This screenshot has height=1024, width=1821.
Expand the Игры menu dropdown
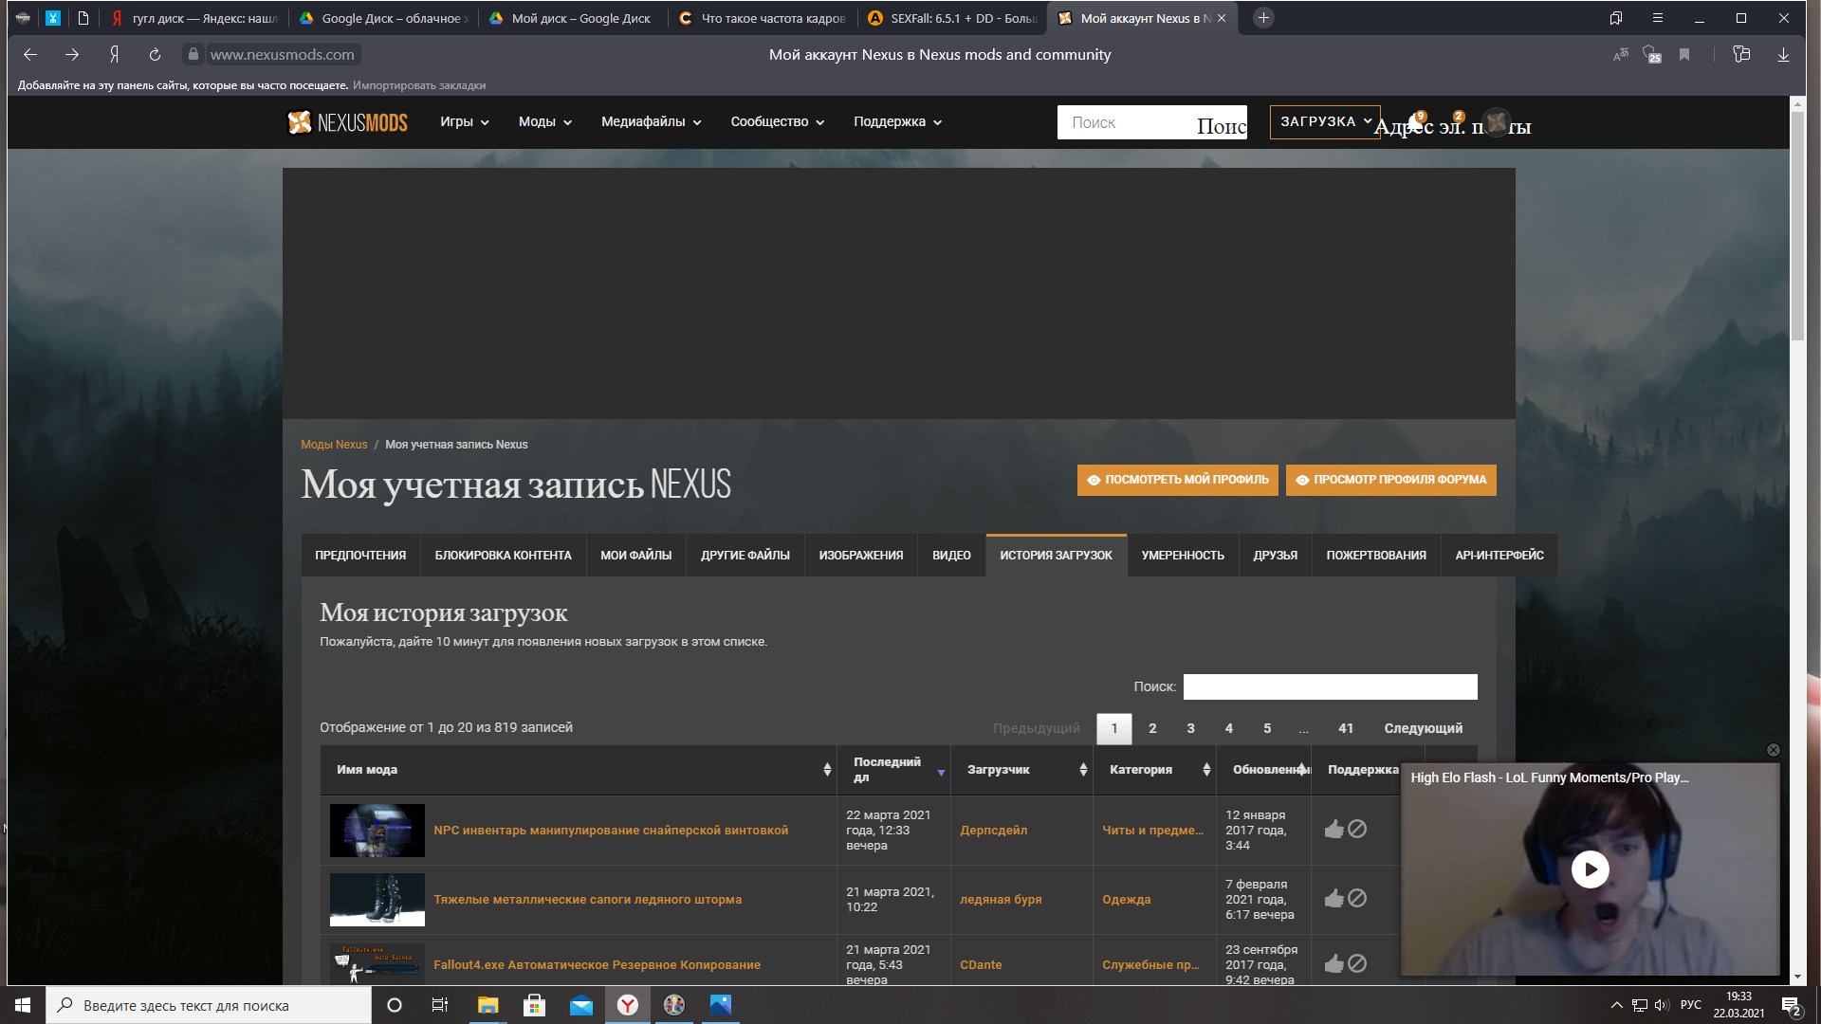[x=464, y=122]
